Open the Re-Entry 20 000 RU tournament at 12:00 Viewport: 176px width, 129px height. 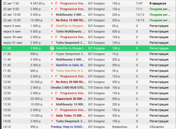coord(71,82)
